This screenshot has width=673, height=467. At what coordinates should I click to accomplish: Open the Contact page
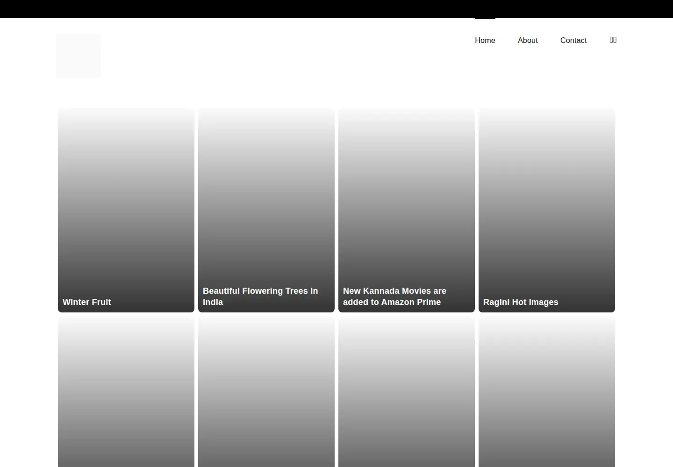(573, 41)
